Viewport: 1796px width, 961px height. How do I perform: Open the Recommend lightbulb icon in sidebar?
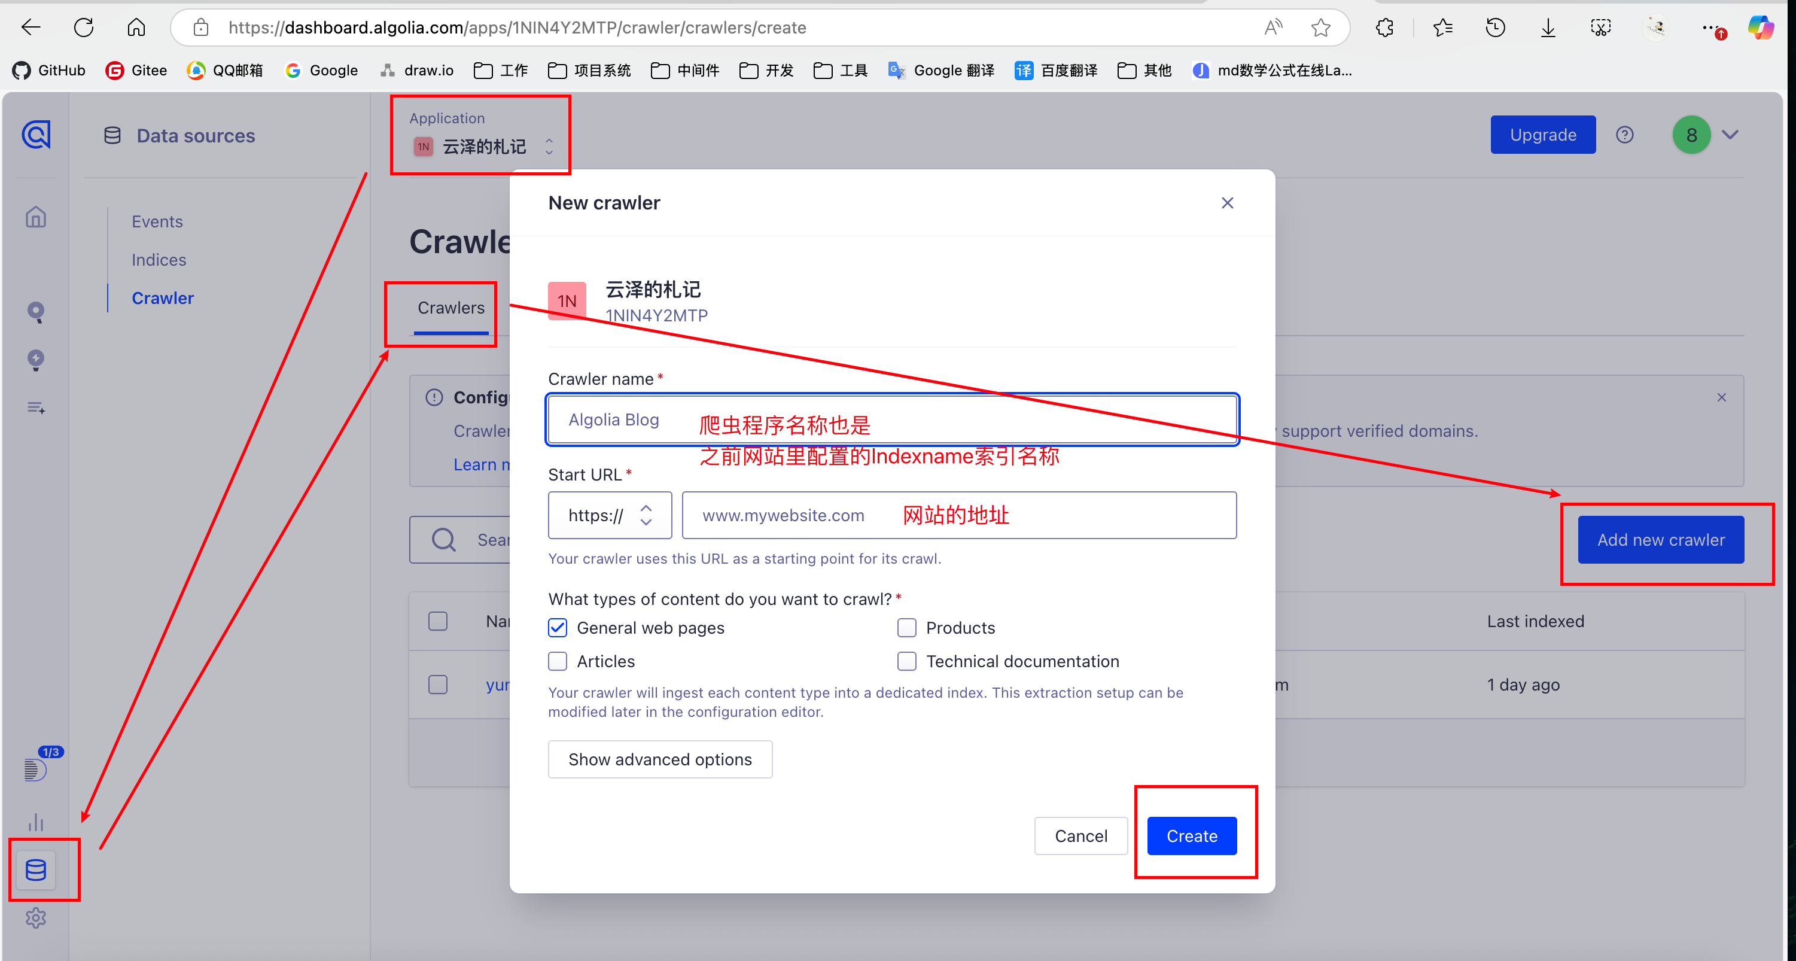pos(35,360)
